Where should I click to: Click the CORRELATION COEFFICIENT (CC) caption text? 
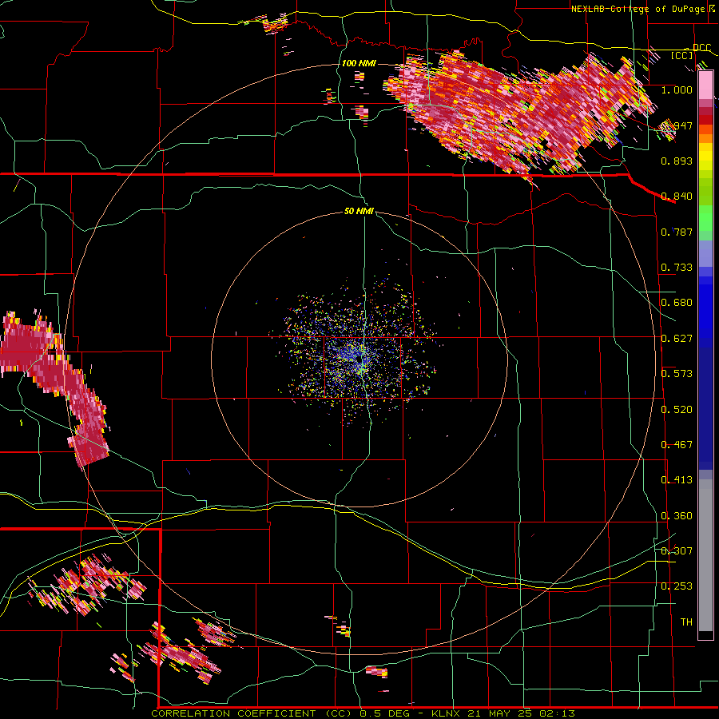252,713
